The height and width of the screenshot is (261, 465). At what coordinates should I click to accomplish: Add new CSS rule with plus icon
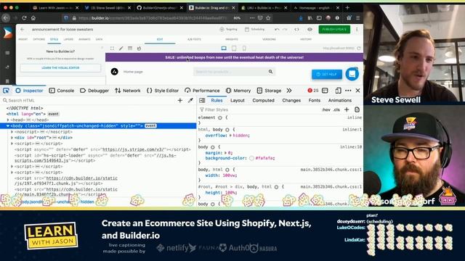[347, 109]
